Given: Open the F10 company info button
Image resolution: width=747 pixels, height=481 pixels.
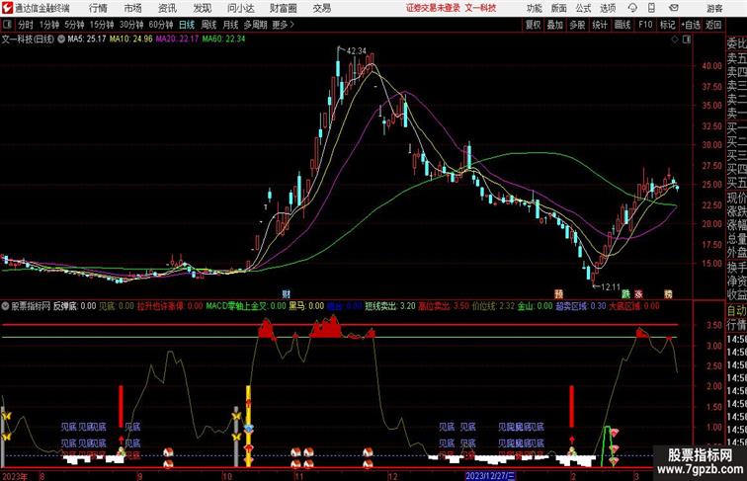Looking at the screenshot, I should click(645, 25).
